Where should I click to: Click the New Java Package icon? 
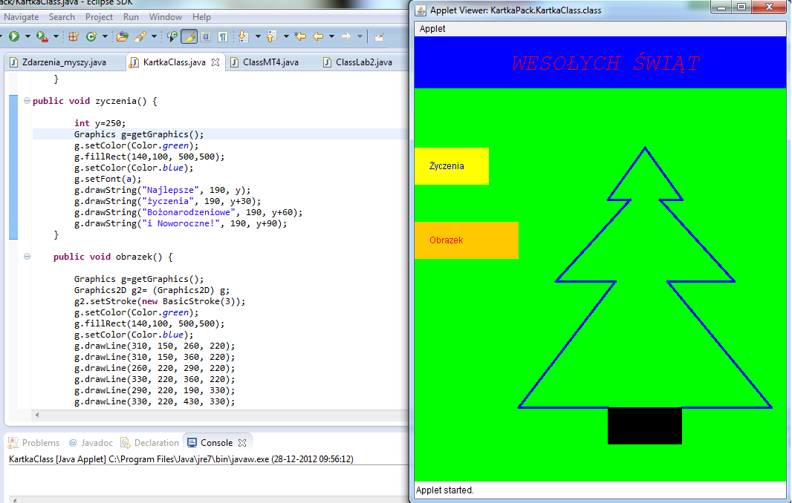pyautogui.click(x=74, y=36)
